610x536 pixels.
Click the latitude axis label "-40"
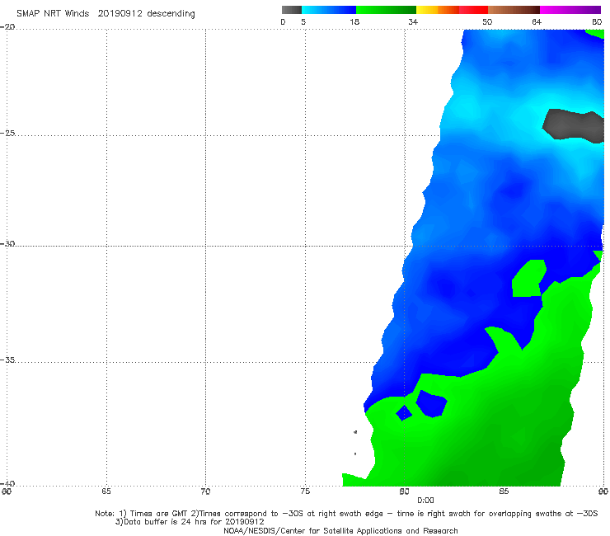pyautogui.click(x=8, y=483)
